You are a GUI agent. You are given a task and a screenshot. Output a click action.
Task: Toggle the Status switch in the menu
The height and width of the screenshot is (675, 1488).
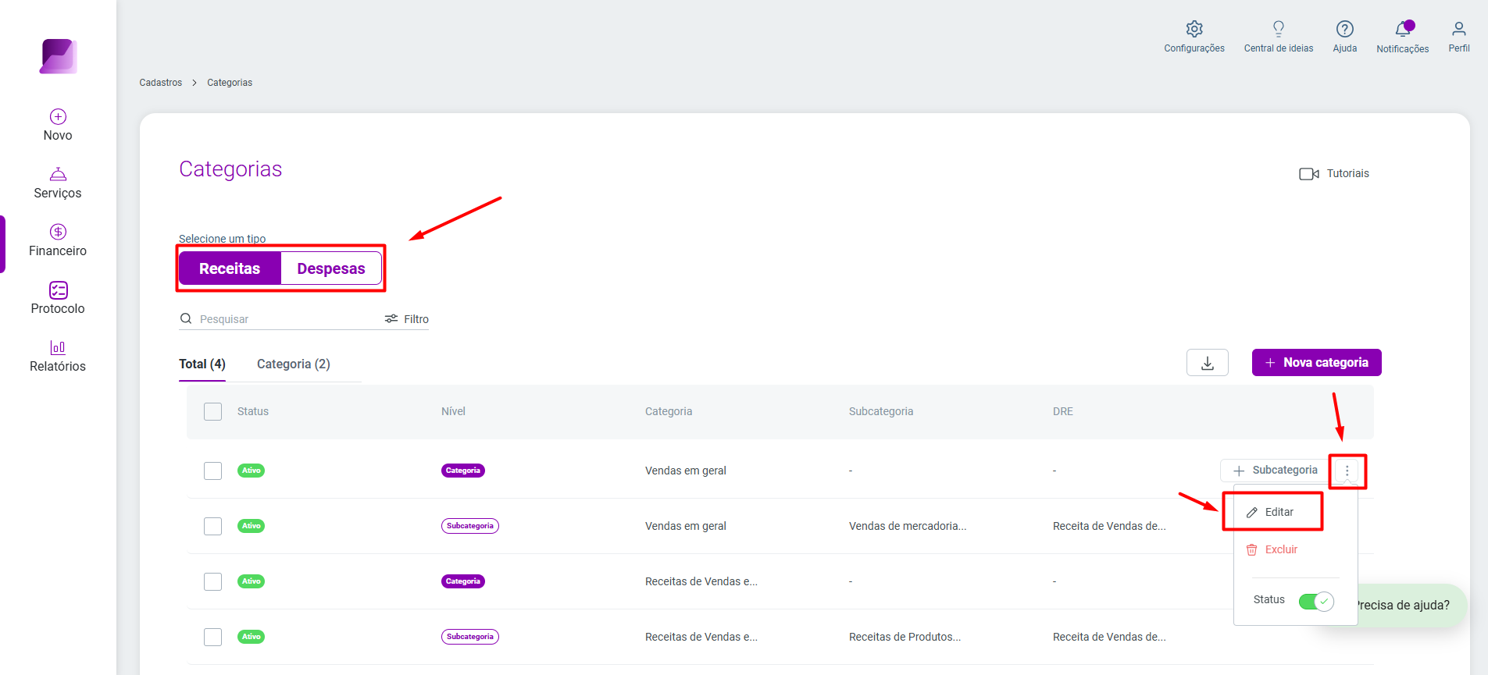coord(1316,602)
